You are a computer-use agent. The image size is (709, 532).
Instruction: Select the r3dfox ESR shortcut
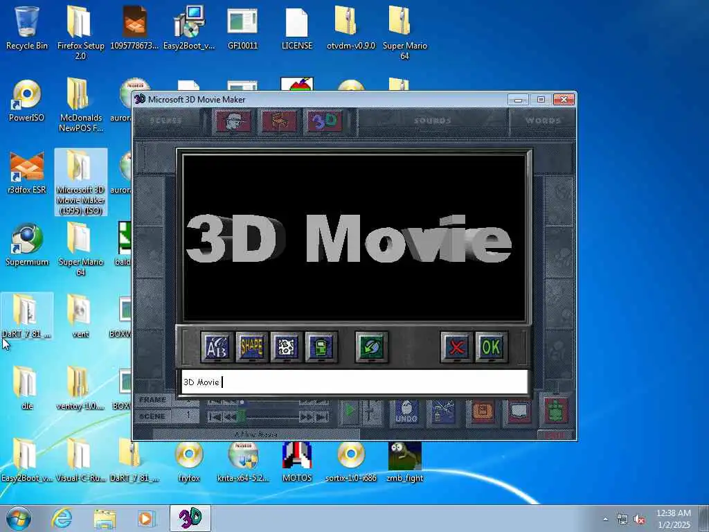click(27, 172)
